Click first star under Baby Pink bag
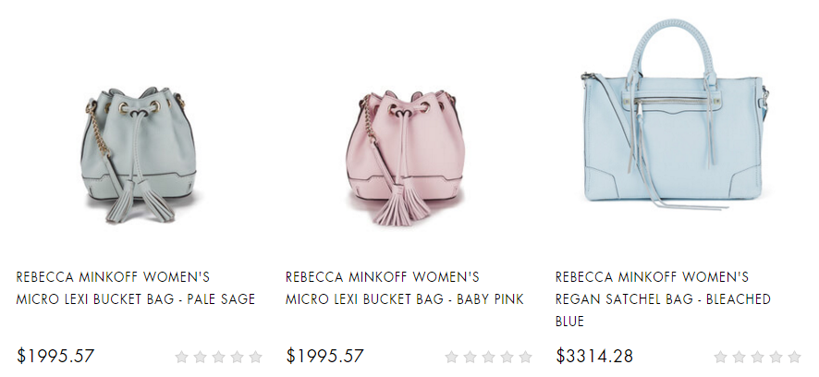 click(451, 357)
